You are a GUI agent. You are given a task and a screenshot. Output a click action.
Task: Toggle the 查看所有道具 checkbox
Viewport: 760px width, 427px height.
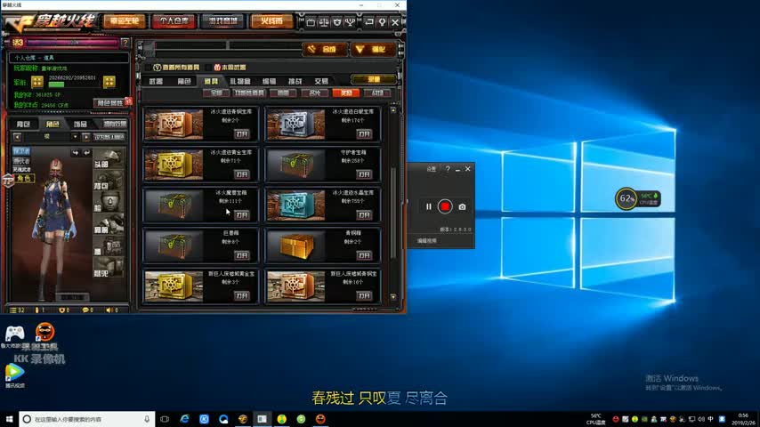pos(157,67)
